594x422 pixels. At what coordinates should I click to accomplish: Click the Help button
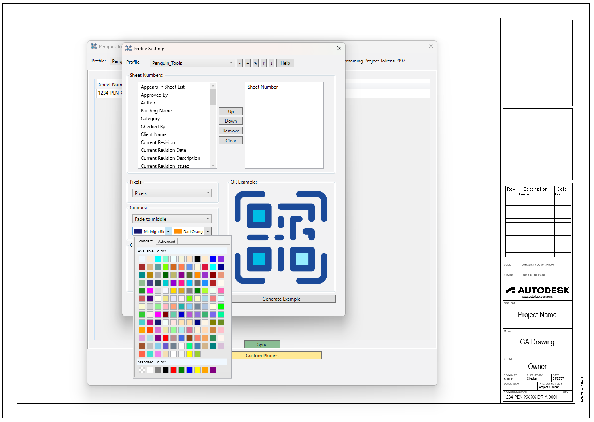pyautogui.click(x=285, y=63)
